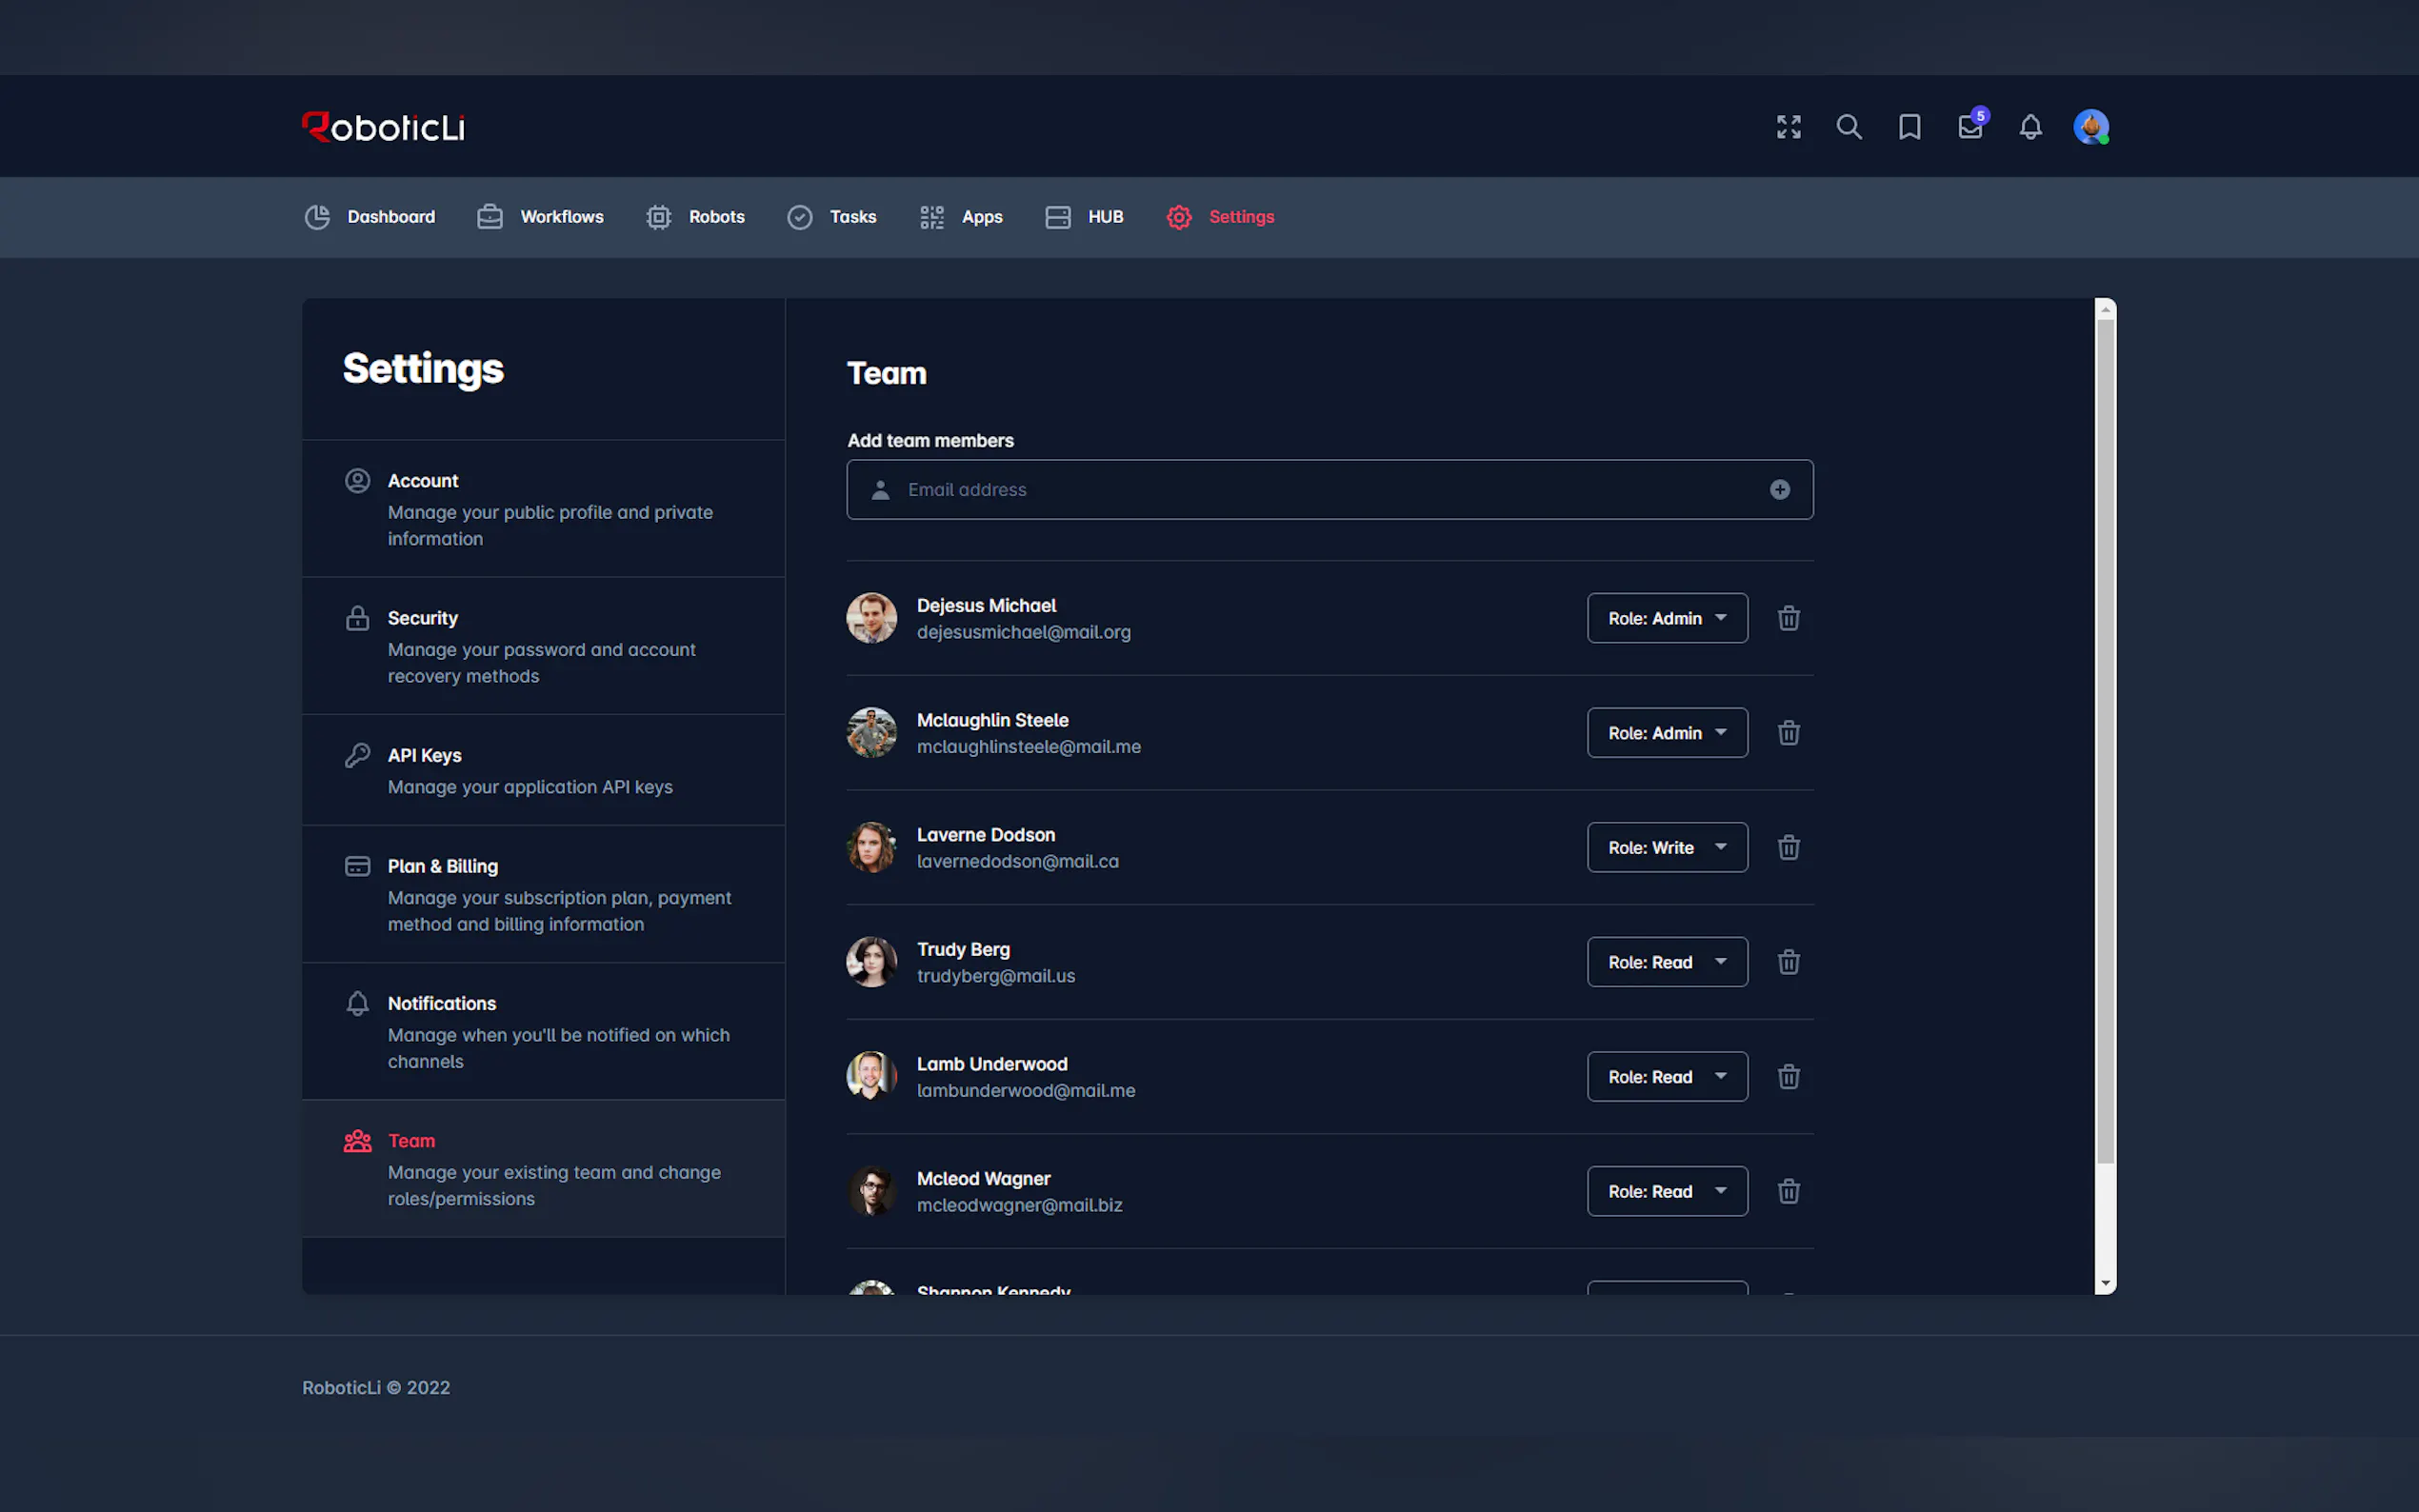The image size is (2419, 1512).
Task: Delete Mcleod Wagner using trash icon
Action: [x=1788, y=1191]
